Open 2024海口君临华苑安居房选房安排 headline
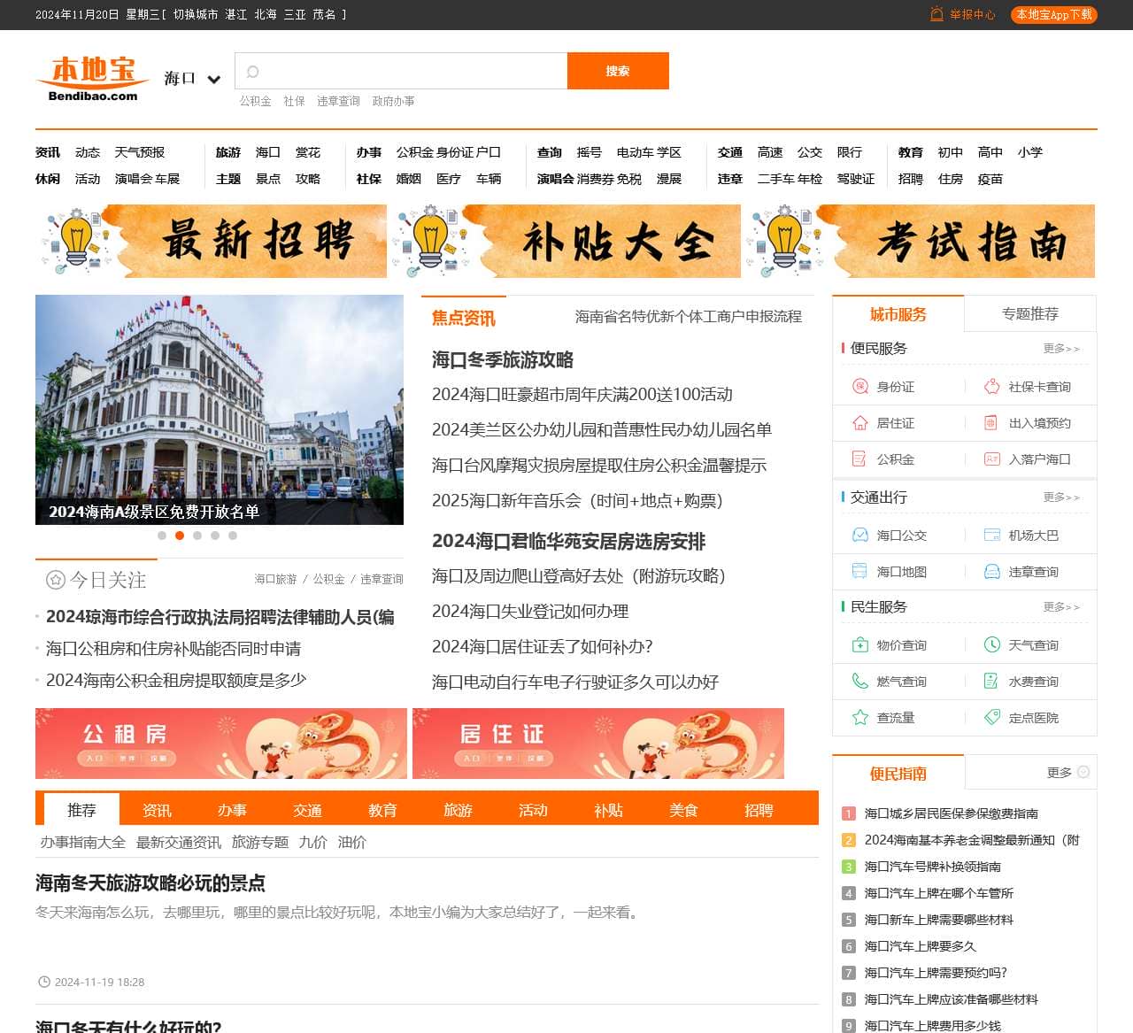The image size is (1133, 1033). [x=569, y=541]
